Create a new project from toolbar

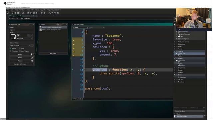click(x=13, y=13)
